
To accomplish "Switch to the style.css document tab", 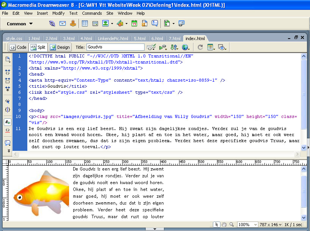I will pos(14,39).
